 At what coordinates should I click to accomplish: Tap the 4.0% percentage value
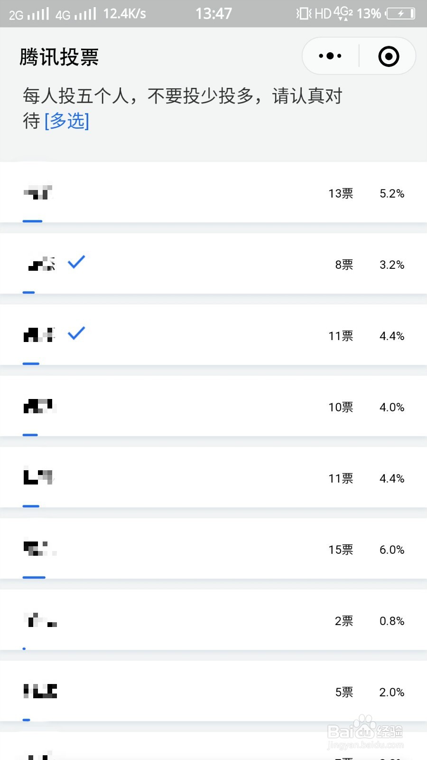pos(392,407)
